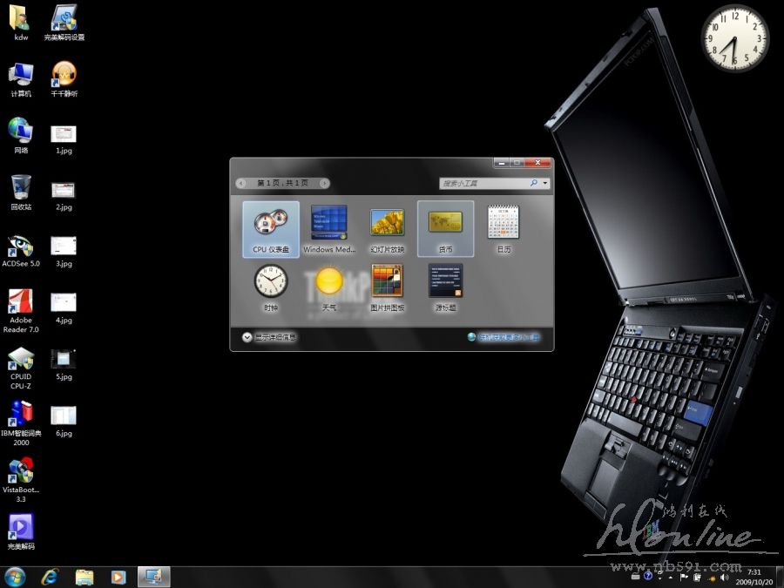The height and width of the screenshot is (588, 784).
Task: Launch CPUID CPU-Z shortcut
Action: [21, 368]
